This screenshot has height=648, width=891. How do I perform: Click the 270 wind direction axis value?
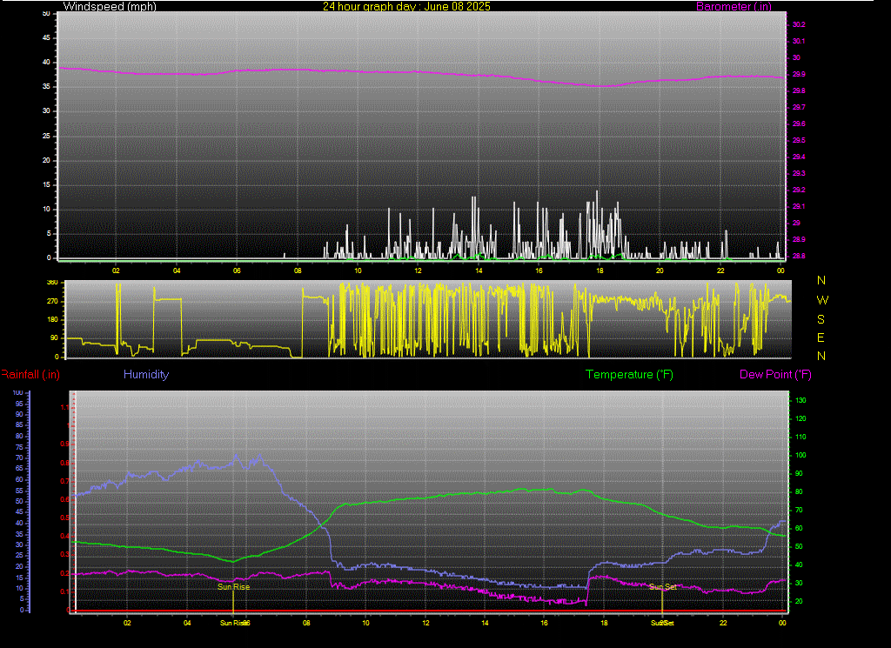[x=52, y=301]
